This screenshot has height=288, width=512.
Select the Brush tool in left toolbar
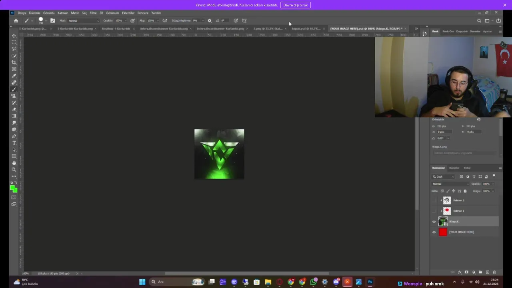pos(14,89)
